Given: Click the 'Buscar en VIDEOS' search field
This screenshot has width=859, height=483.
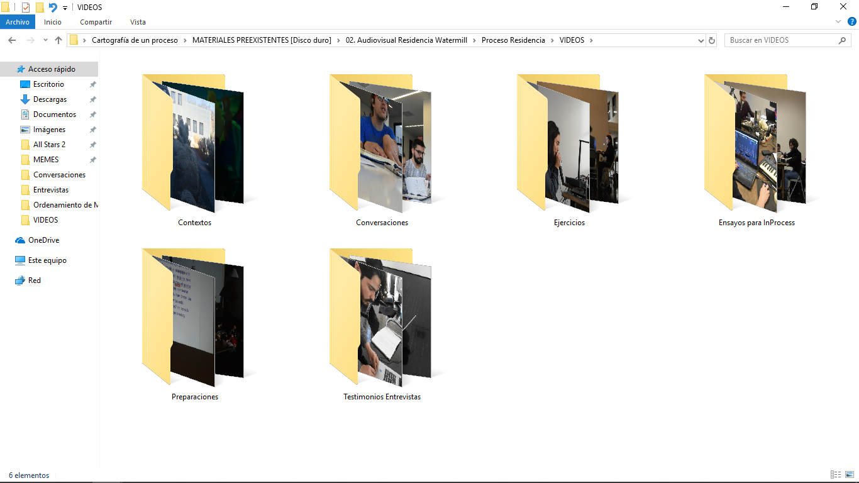Looking at the screenshot, I should (780, 40).
